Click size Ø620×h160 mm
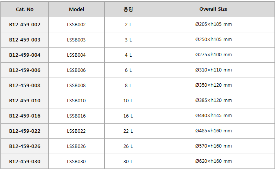 (x=213, y=161)
